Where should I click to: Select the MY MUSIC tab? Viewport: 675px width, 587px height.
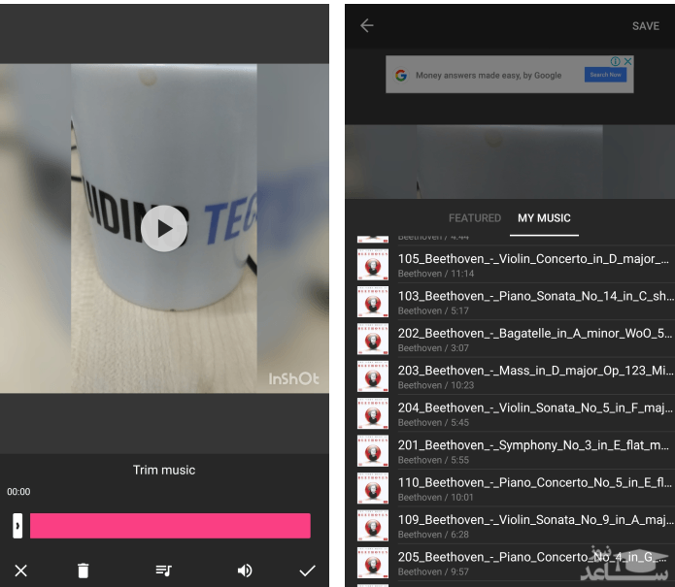(x=544, y=218)
